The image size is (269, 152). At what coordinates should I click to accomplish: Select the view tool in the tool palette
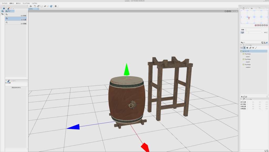coord(2,11)
